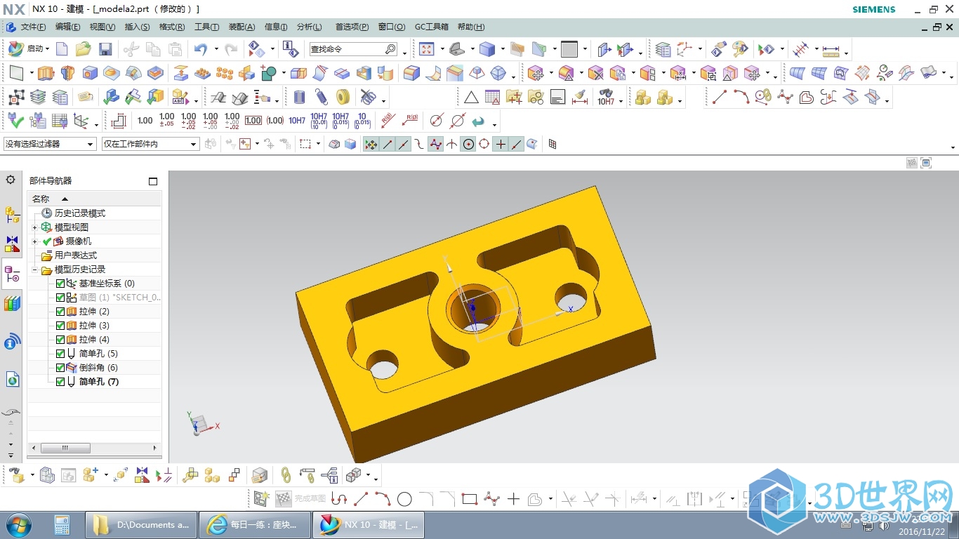The width and height of the screenshot is (959, 539).
Task: Open the 装配(A) menu
Action: [x=242, y=27]
